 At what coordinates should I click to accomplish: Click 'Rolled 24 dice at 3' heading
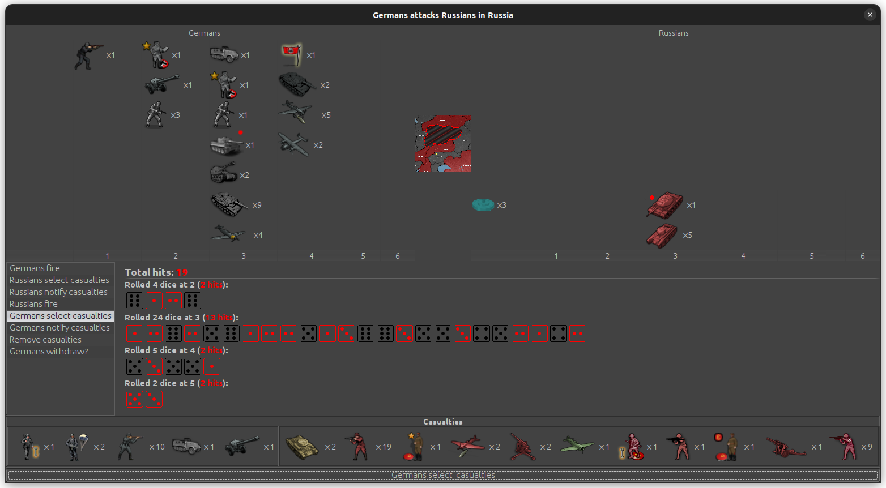181,318
